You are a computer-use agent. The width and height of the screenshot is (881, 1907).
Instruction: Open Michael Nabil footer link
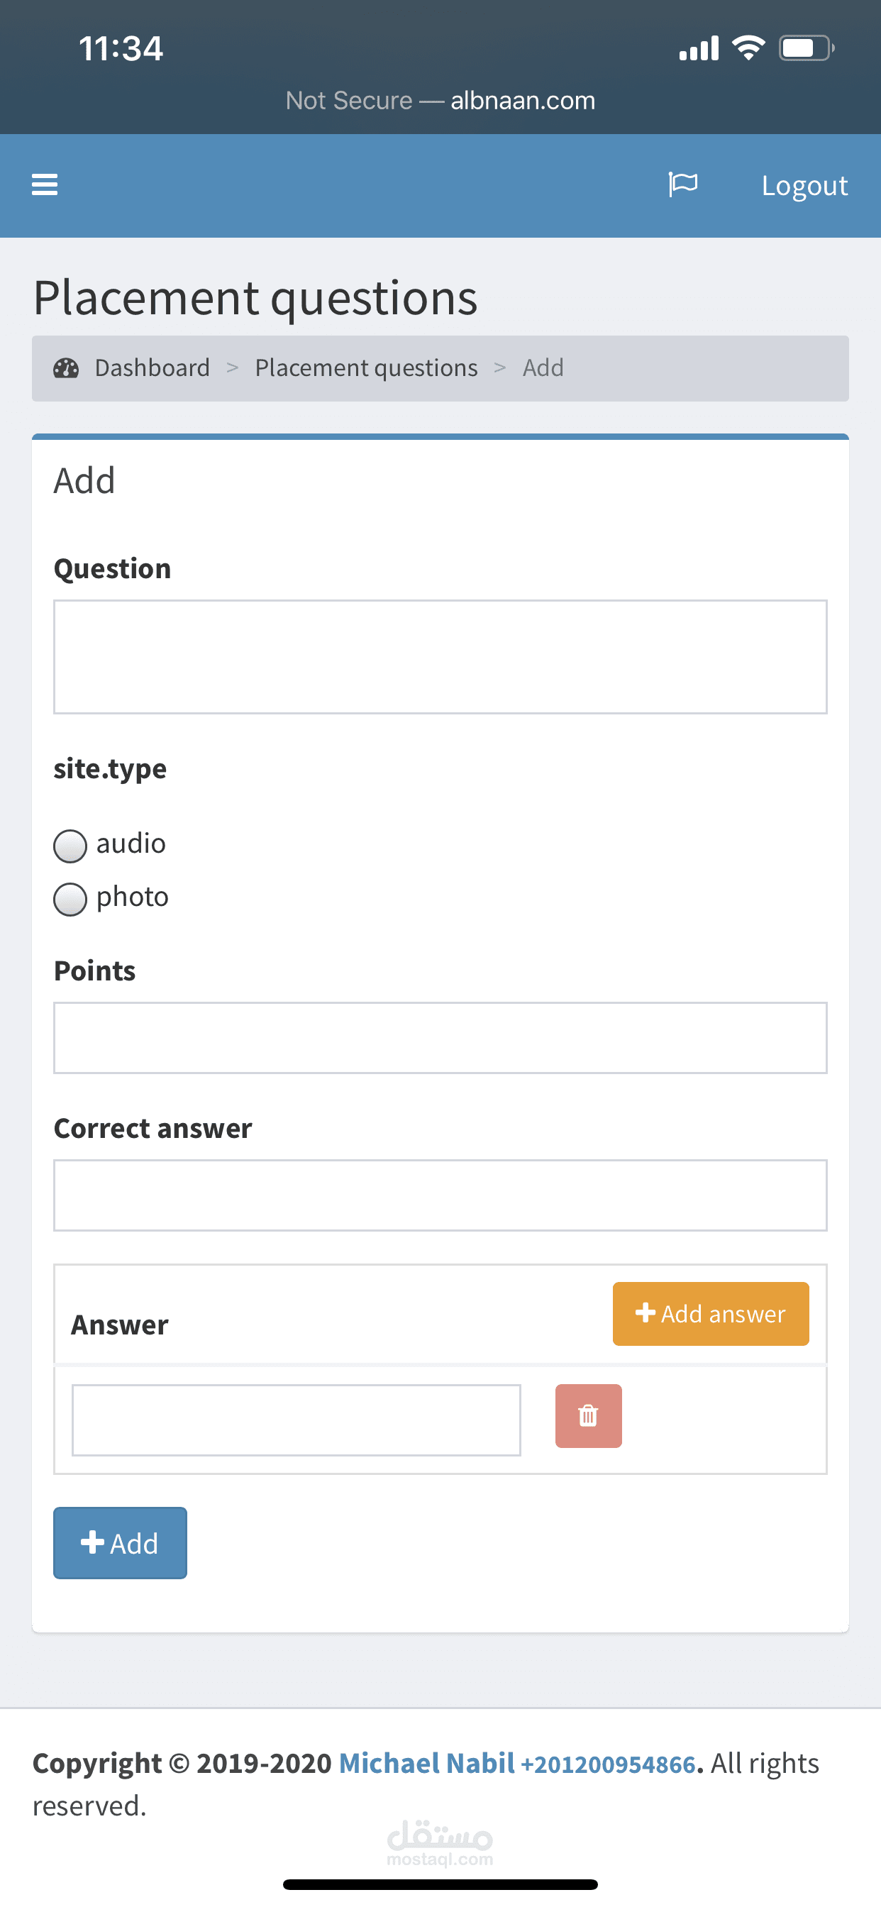click(426, 1764)
